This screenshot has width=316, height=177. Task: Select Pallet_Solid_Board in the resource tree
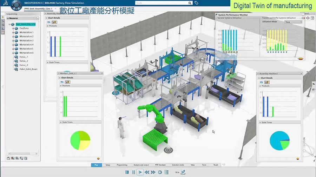coord(28,69)
